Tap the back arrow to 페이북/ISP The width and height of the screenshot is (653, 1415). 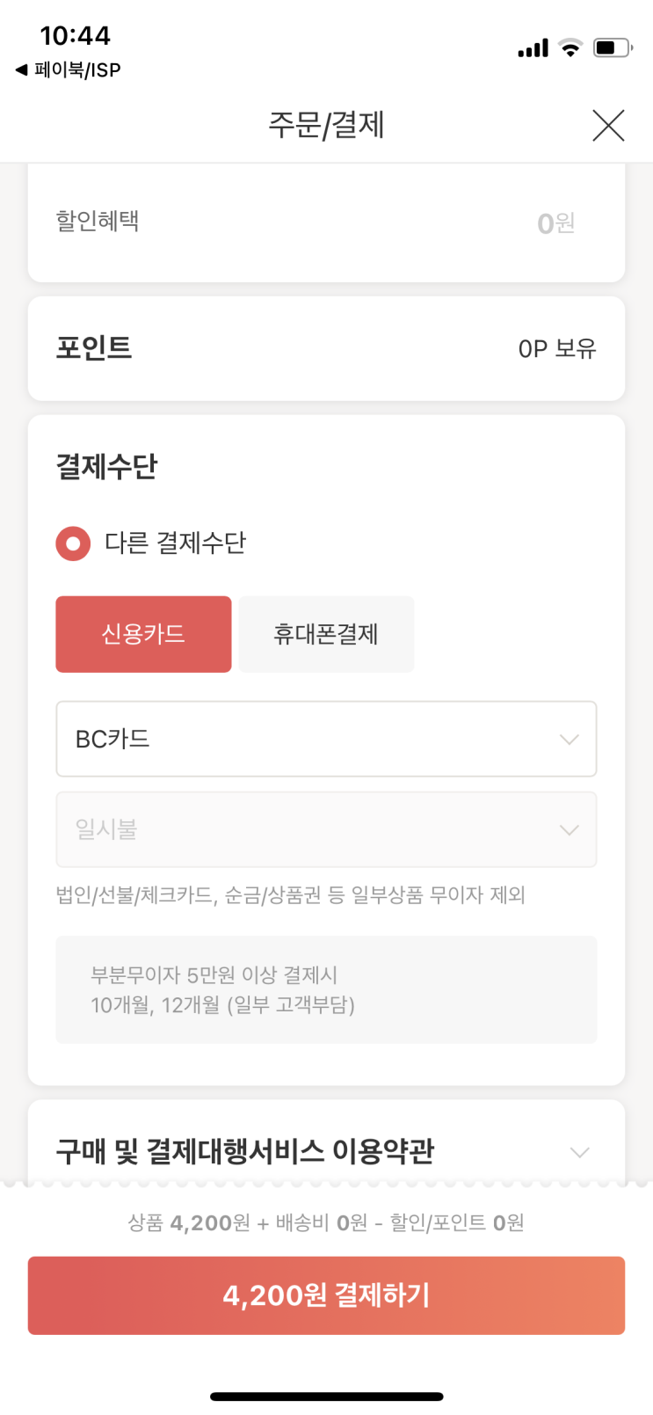tap(22, 69)
